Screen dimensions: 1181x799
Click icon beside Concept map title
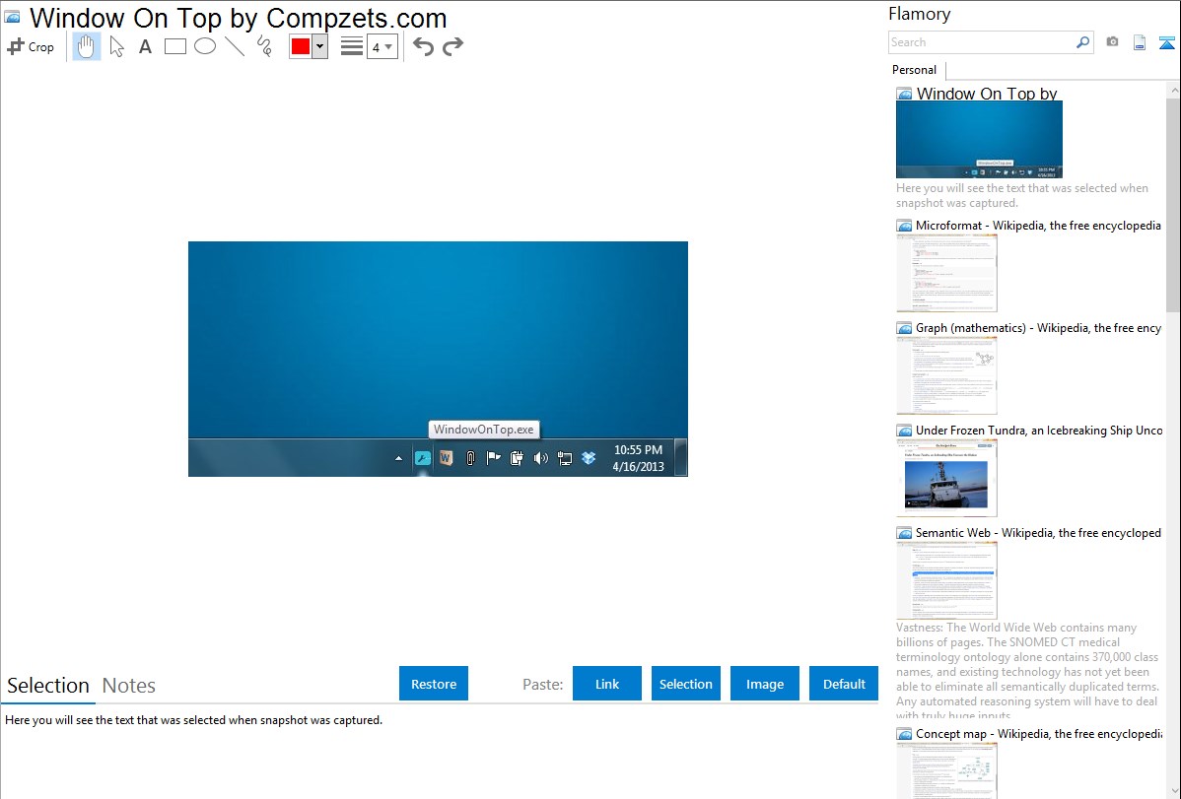tap(904, 734)
